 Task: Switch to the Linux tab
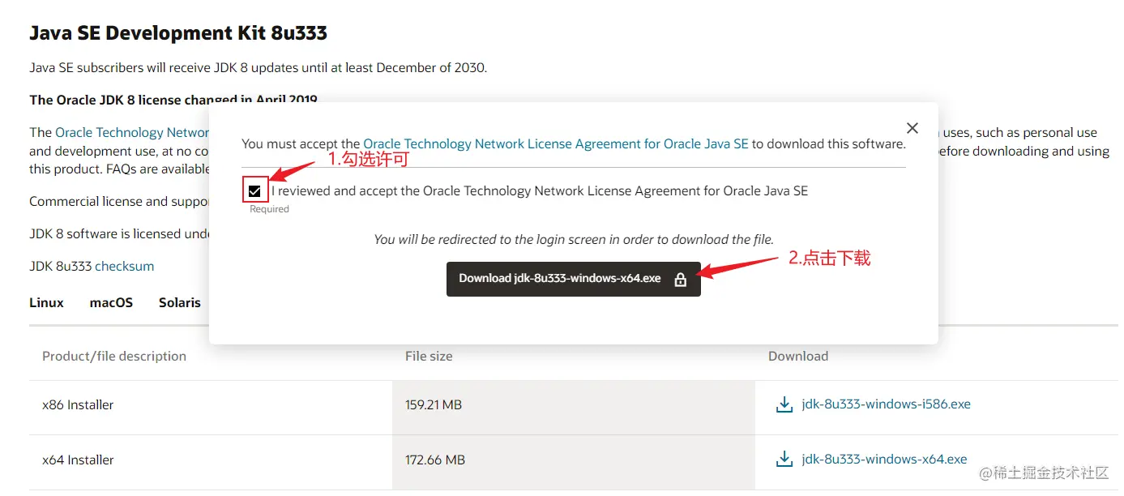tap(46, 302)
